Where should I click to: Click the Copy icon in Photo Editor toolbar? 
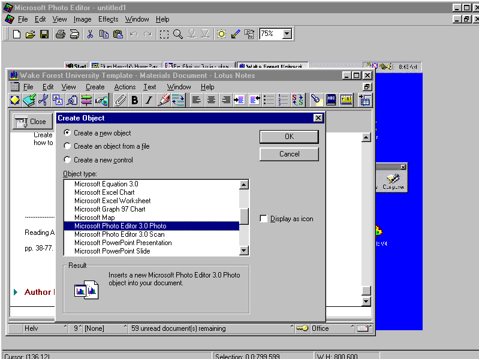(x=104, y=34)
